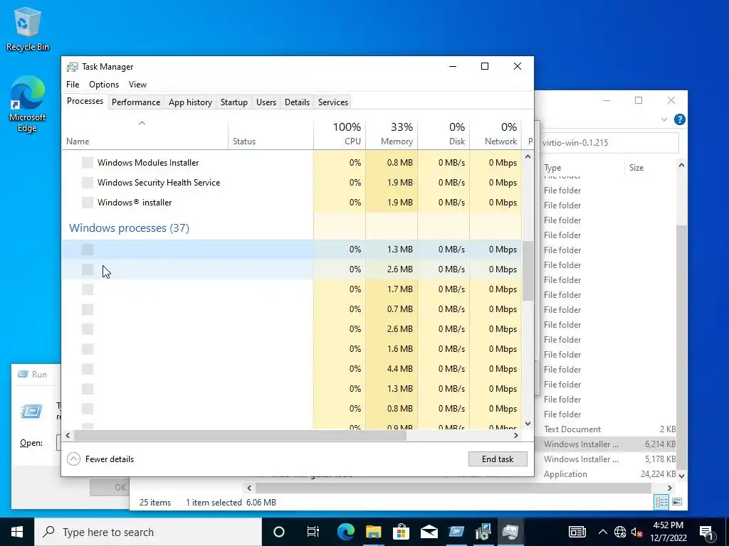Select the 24,224 KB Application row
The height and width of the screenshot is (546, 729).
pyautogui.click(x=609, y=474)
